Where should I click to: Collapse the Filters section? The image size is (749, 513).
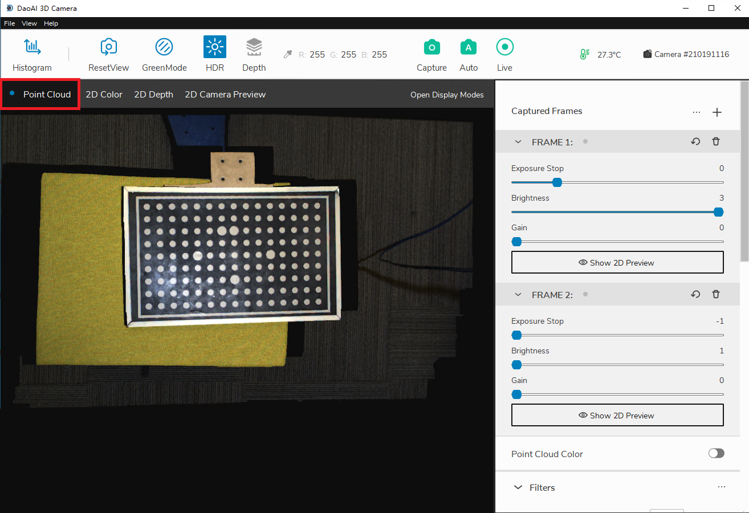point(518,487)
